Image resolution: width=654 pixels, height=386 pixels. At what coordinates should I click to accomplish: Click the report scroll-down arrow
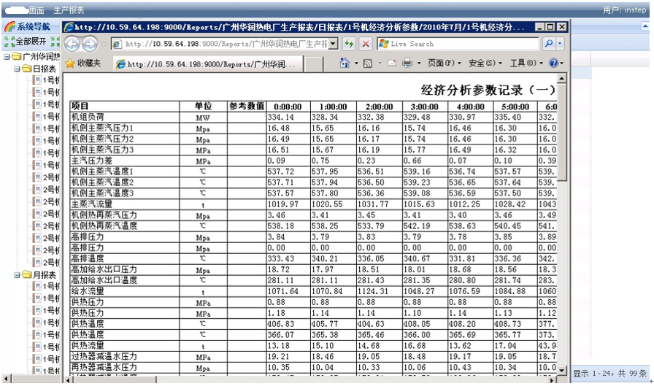coord(562,371)
